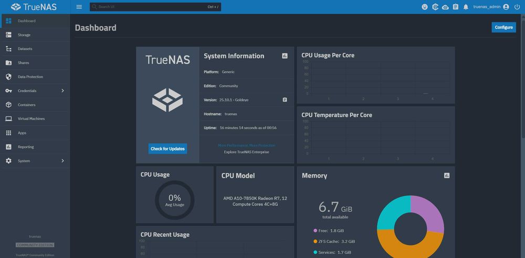This screenshot has height=258, width=525.
Task: Click the teal Services legend dot
Action: [x=316, y=252]
